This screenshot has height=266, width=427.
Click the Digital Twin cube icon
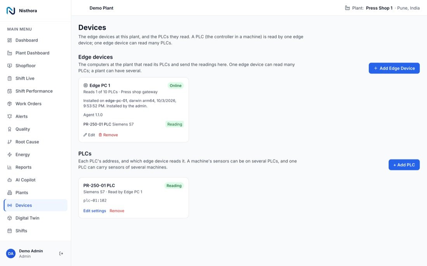10,218
